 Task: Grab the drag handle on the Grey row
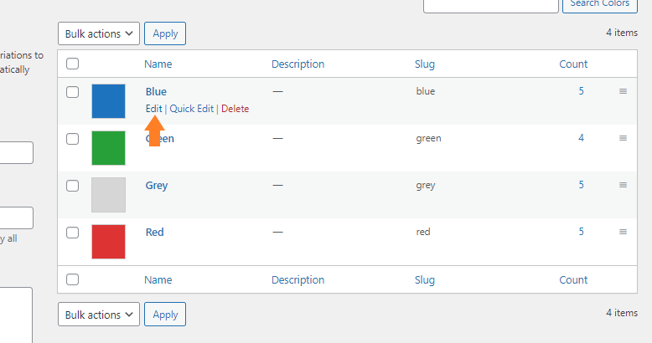click(623, 185)
